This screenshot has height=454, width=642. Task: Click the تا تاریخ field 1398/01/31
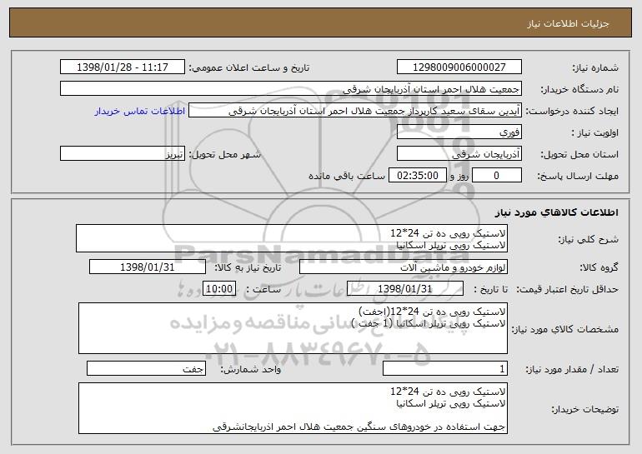pos(405,289)
